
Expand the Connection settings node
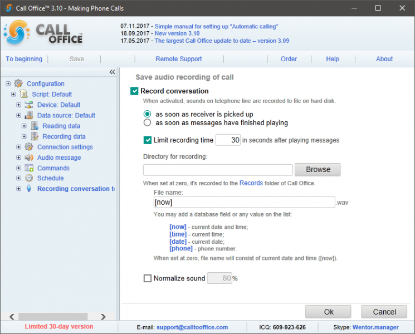[19, 147]
